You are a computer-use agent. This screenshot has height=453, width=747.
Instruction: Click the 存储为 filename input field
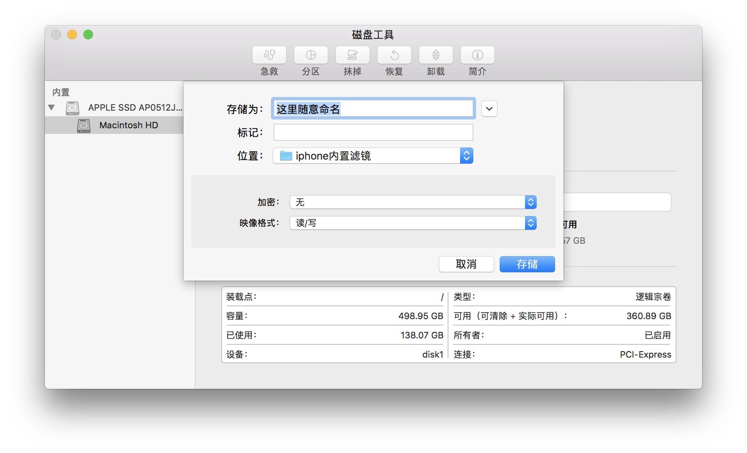[373, 108]
